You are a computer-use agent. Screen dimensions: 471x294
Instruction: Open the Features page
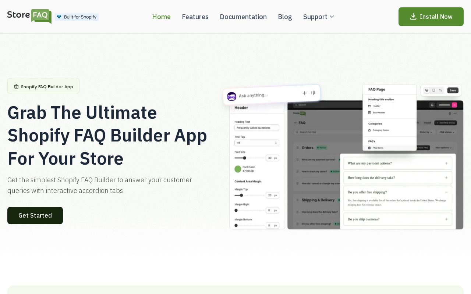[195, 17]
